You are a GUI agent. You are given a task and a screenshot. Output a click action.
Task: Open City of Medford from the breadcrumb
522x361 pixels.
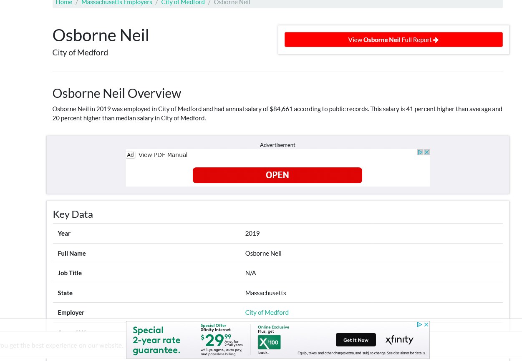click(183, 2)
